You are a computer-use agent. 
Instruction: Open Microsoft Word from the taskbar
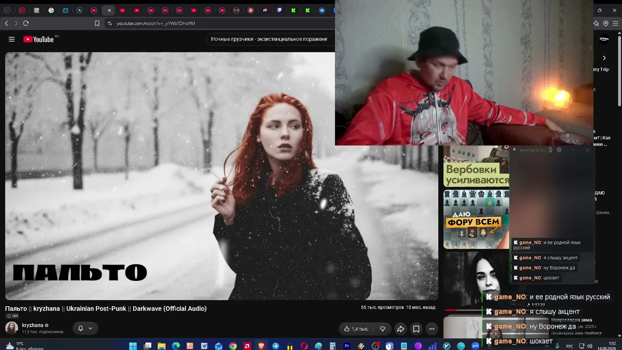pos(205,346)
